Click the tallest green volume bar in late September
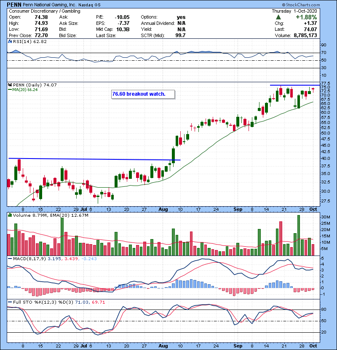This screenshot has height=350, width=337. click(x=299, y=235)
